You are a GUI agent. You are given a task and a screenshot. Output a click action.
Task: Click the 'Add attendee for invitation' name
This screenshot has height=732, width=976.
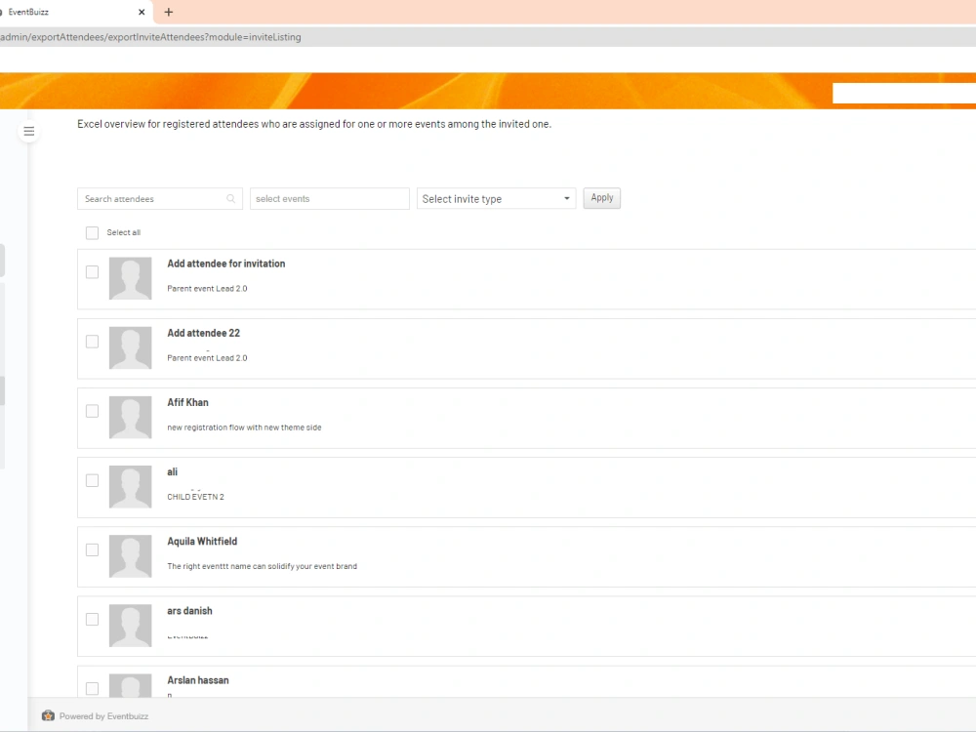coord(226,264)
